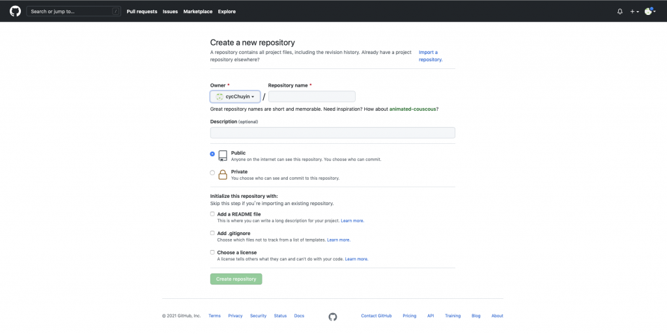Check Add a README file
The width and height of the screenshot is (667, 334).
212,214
